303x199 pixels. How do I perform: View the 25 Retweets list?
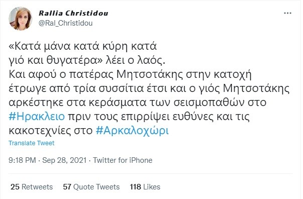(x=32, y=187)
